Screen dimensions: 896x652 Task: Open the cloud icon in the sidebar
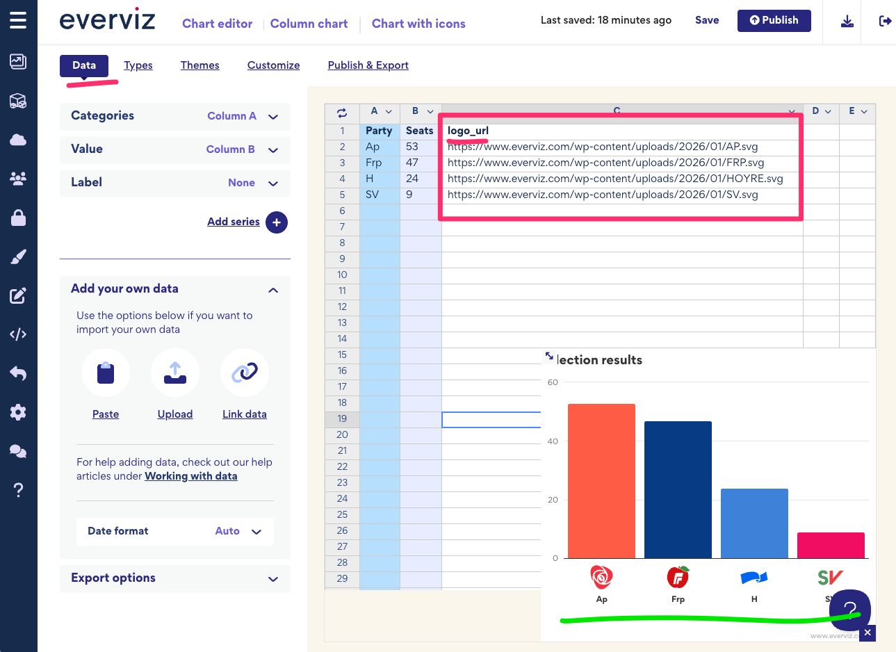tap(18, 140)
